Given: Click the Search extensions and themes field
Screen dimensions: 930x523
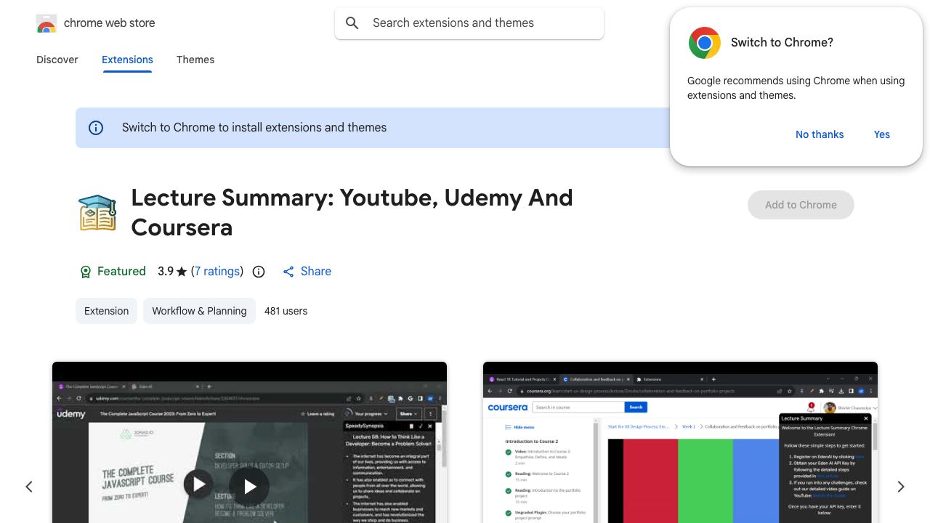Looking at the screenshot, I should tap(469, 23).
